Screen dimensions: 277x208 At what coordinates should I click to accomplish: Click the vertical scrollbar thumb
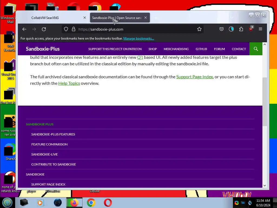265,102
